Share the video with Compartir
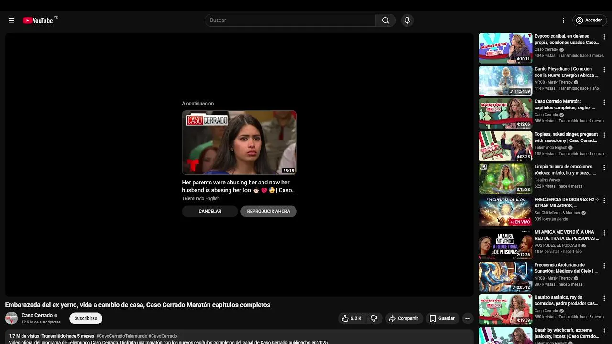Image resolution: width=612 pixels, height=344 pixels. tap(404, 318)
